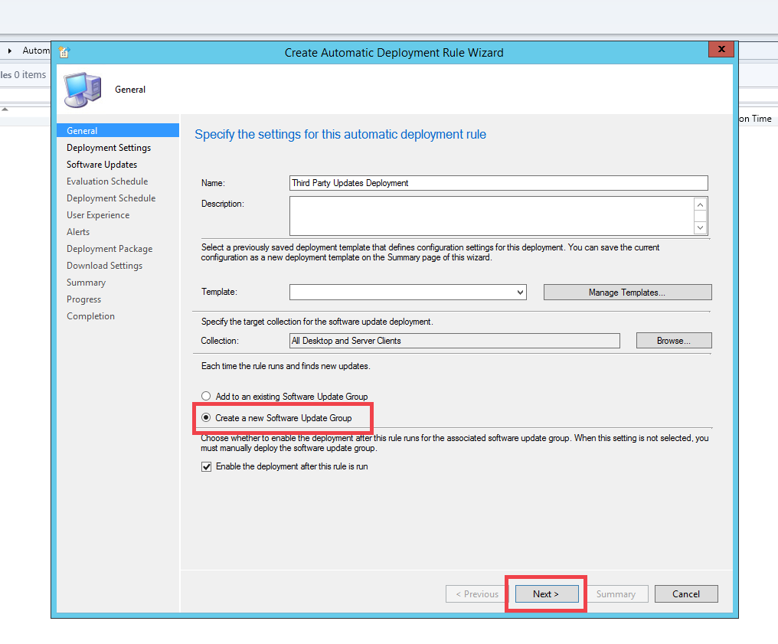The height and width of the screenshot is (644, 778).
Task: Cancel the deployment rule wizard
Action: 686,593
